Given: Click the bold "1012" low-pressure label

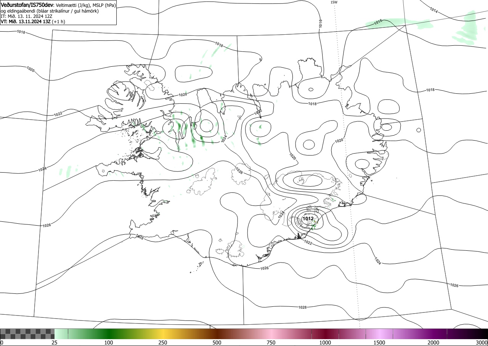Looking at the screenshot, I should click(308, 219).
